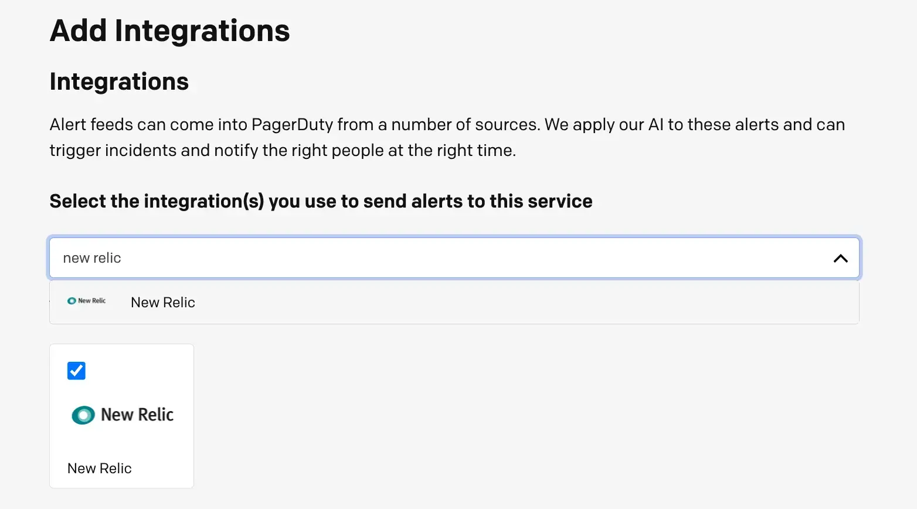
Task: Click the New Relic wordmark text on card
Action: pyautogui.click(x=137, y=415)
